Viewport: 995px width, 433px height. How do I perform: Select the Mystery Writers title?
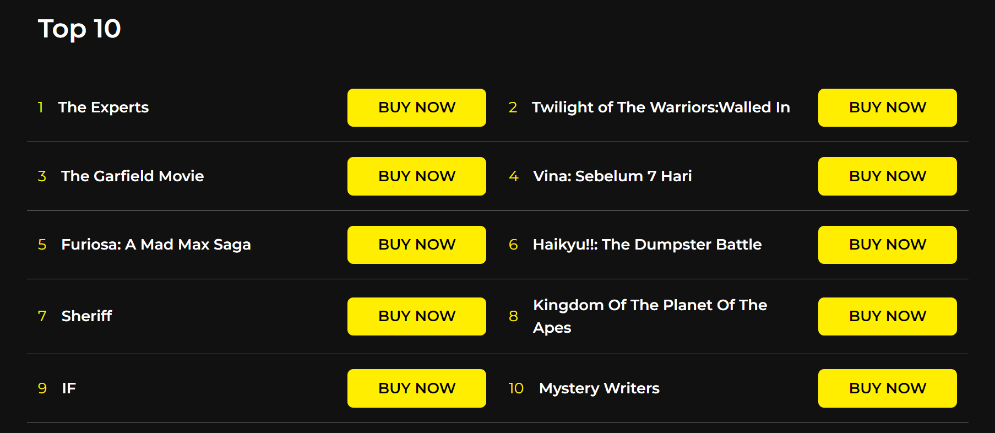pos(599,388)
